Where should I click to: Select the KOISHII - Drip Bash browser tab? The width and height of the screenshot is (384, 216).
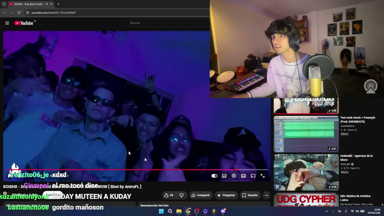point(29,4)
